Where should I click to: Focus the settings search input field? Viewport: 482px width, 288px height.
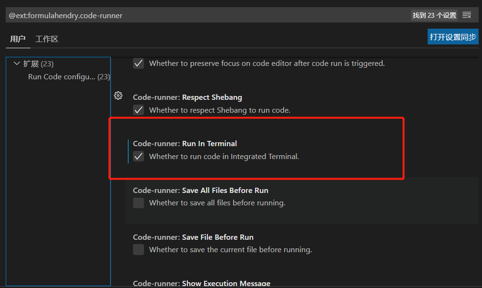point(205,15)
